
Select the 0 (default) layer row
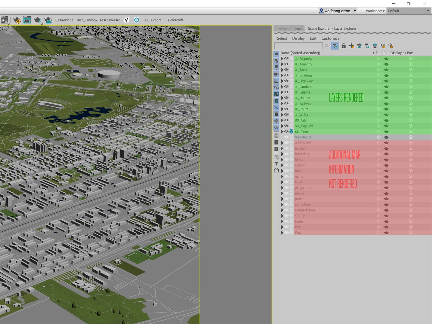(356, 137)
